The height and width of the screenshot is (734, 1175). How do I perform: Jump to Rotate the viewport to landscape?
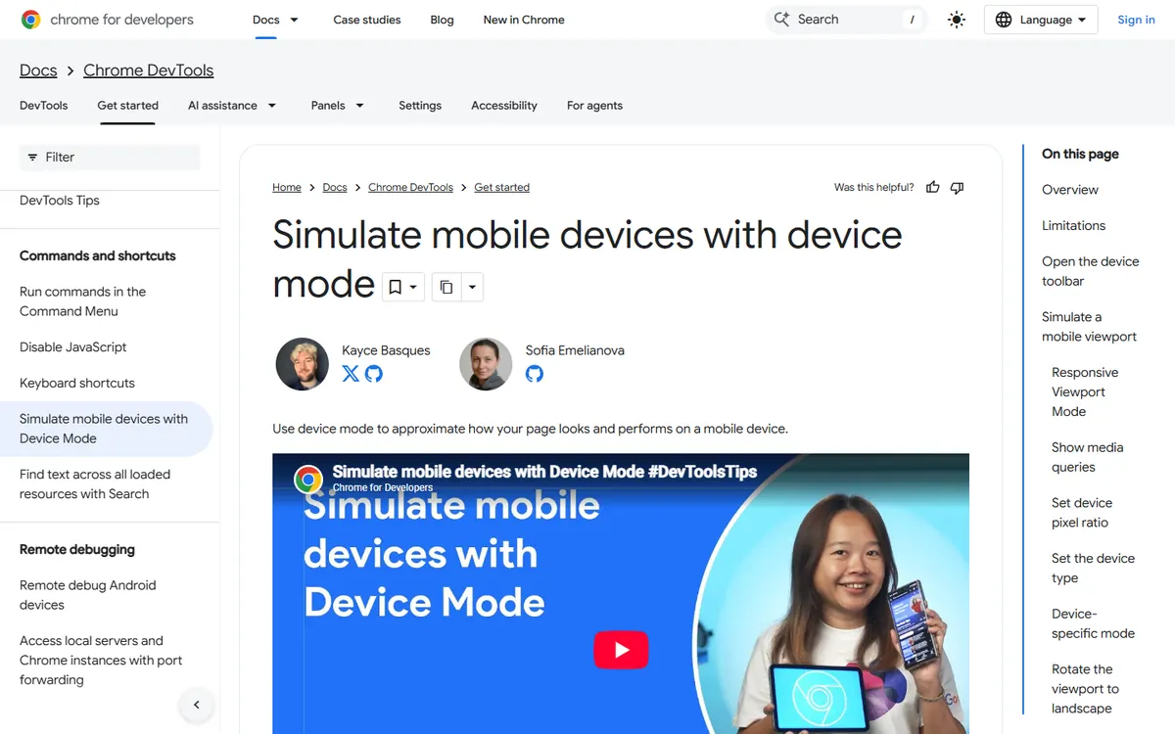[1085, 689]
